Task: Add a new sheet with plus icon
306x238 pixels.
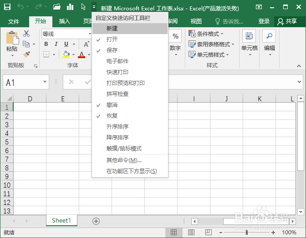Action: 96,221
